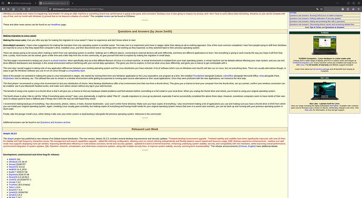Open TUXEDO full service package link
362x198 pixels.
pos(321,69)
